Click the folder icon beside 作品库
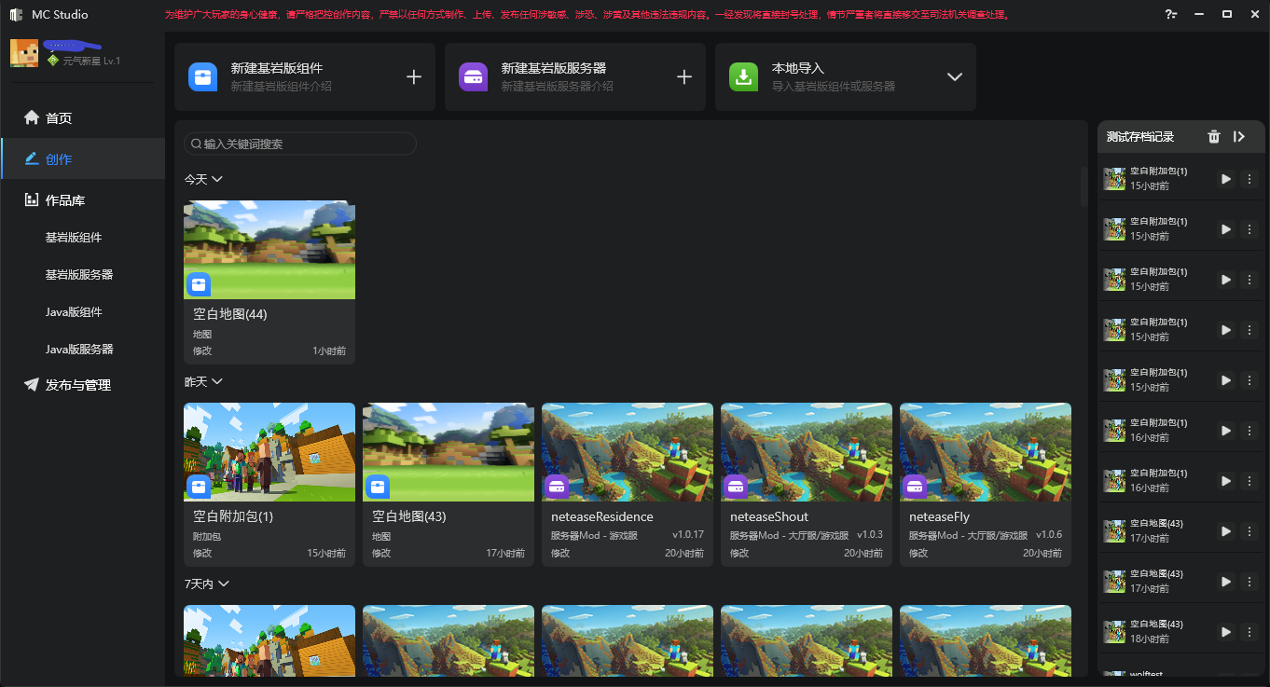Viewport: 1270px width, 687px height. pyautogui.click(x=32, y=200)
